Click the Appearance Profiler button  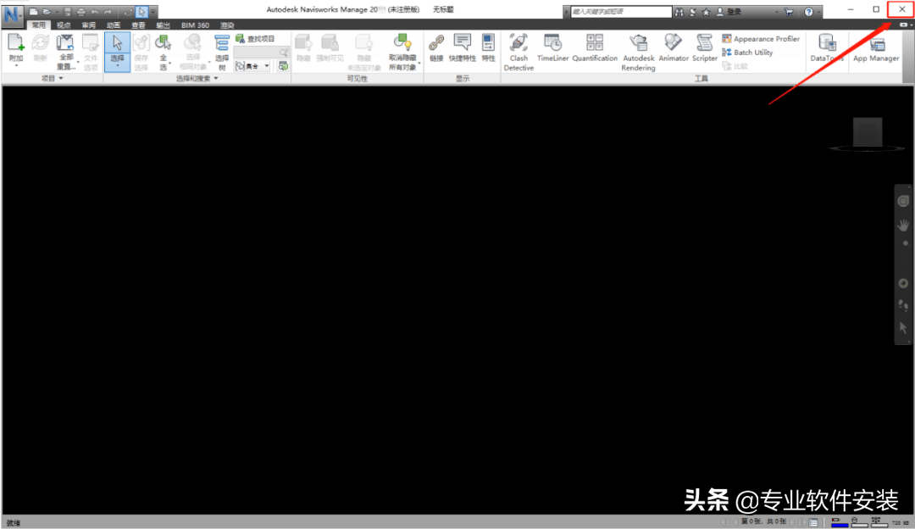coord(761,38)
